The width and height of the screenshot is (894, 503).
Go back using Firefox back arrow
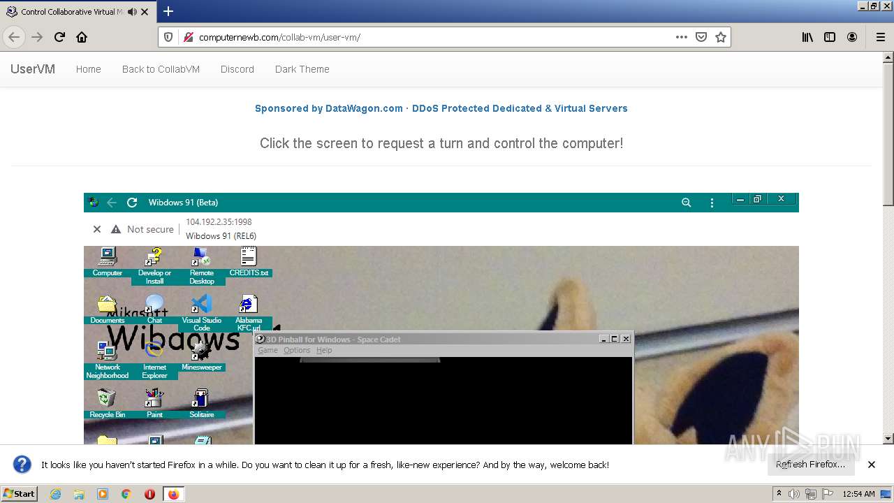(x=14, y=37)
